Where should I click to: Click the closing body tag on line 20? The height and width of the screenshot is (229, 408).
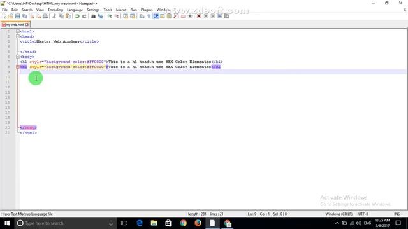[28, 127]
